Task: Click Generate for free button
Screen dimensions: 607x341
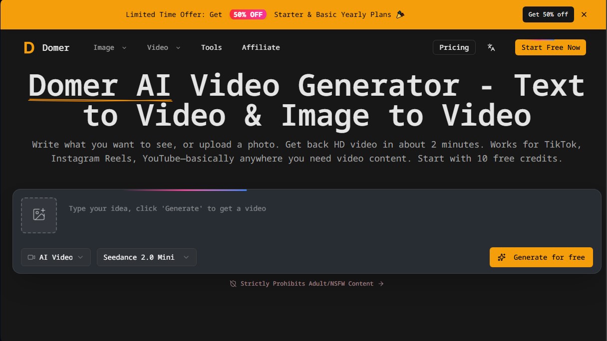Action: point(541,257)
